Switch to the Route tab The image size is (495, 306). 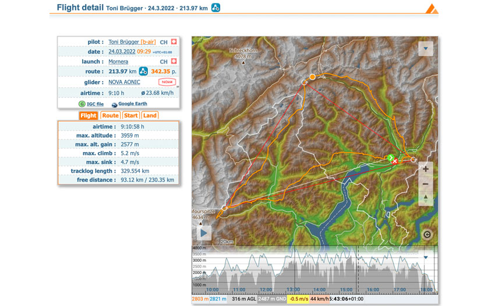pyautogui.click(x=110, y=115)
